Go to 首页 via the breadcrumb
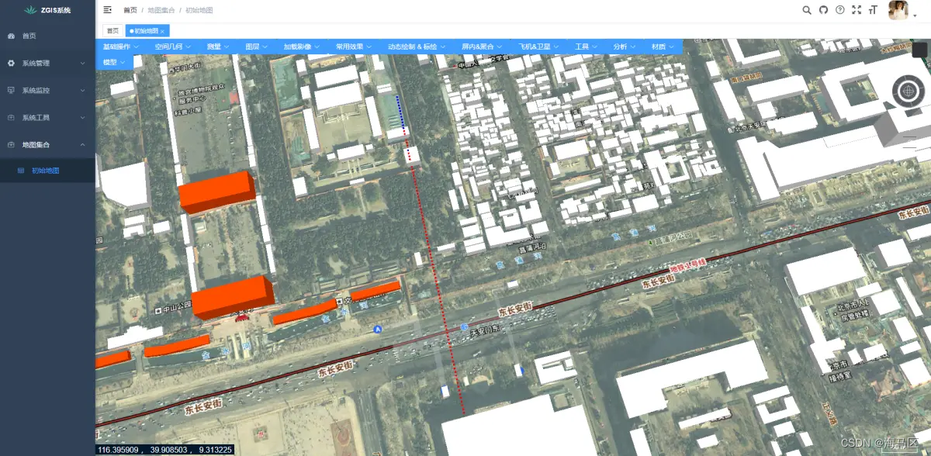 point(130,10)
